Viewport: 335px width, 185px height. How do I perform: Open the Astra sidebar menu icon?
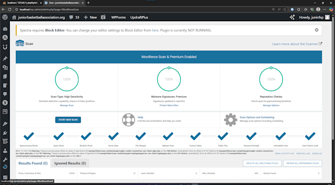(5, 37)
